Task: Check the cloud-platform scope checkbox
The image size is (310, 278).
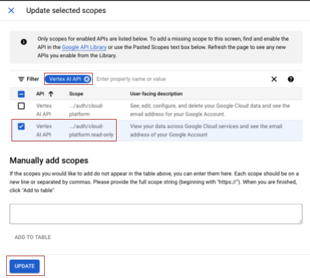Action: coord(21,106)
